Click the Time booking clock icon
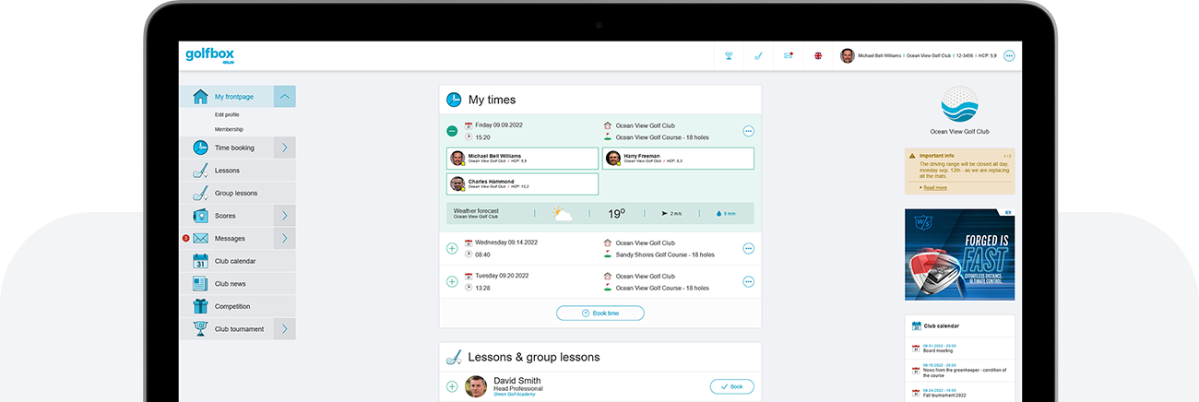Image resolution: width=1199 pixels, height=402 pixels. click(200, 148)
